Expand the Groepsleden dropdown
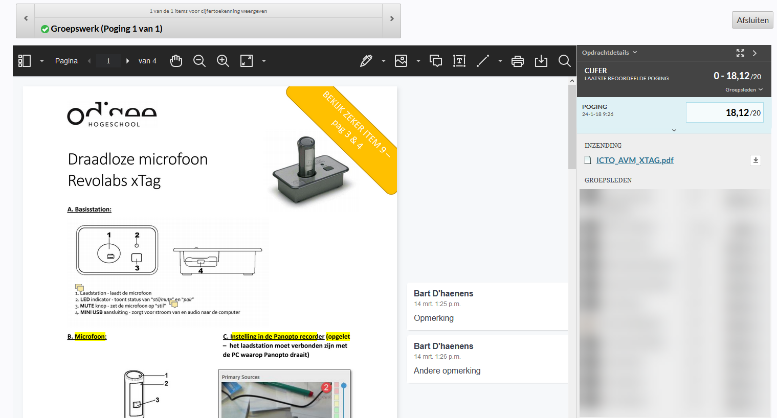This screenshot has width=777, height=418. point(744,89)
